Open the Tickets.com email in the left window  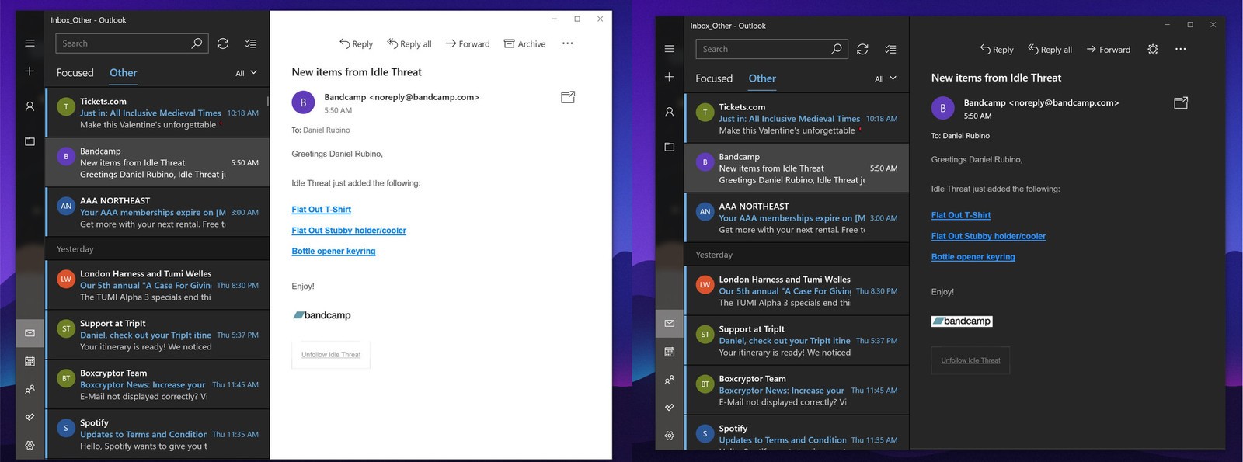158,113
